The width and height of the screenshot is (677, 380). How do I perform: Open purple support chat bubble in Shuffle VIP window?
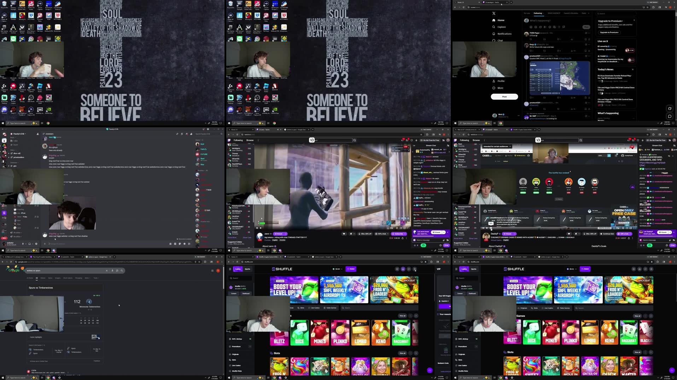click(430, 370)
